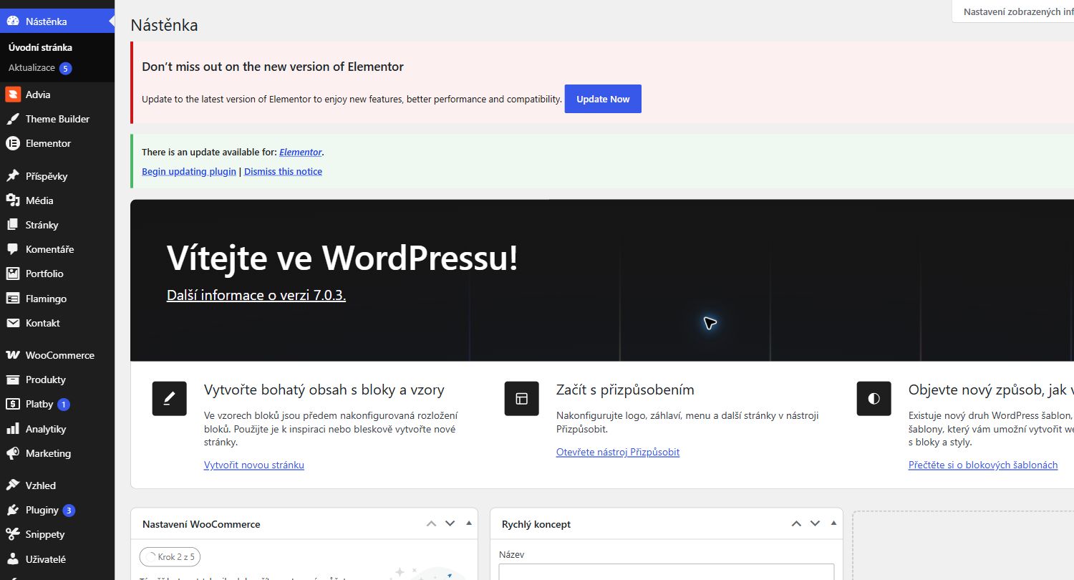Click Dismiss this notice link
This screenshot has width=1074, height=580.
283,172
